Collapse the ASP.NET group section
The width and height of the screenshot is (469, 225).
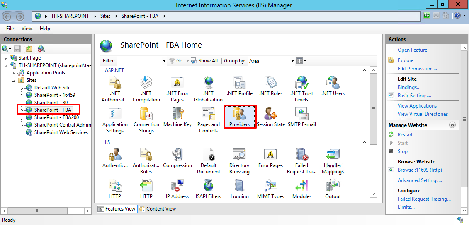tap(365, 70)
